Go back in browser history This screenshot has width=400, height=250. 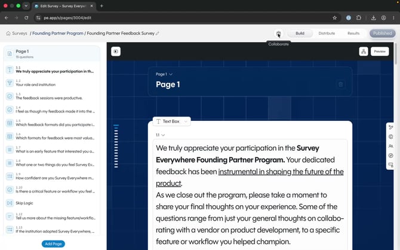coord(7,17)
